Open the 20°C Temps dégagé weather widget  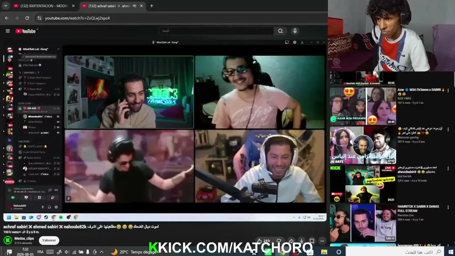pos(133,252)
